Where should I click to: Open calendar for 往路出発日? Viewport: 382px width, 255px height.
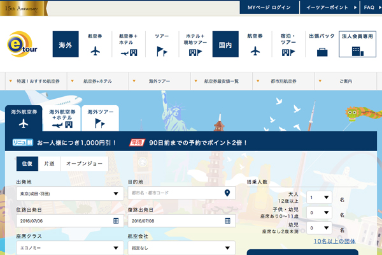tap(116, 221)
